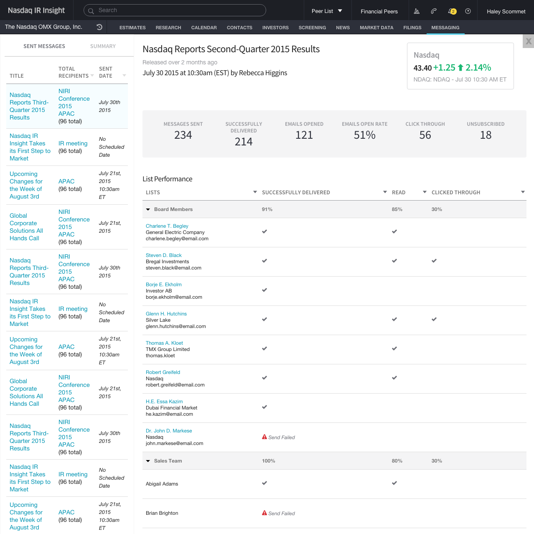This screenshot has width=534, height=534.
Task: Select the Screening tab
Action: (312, 28)
